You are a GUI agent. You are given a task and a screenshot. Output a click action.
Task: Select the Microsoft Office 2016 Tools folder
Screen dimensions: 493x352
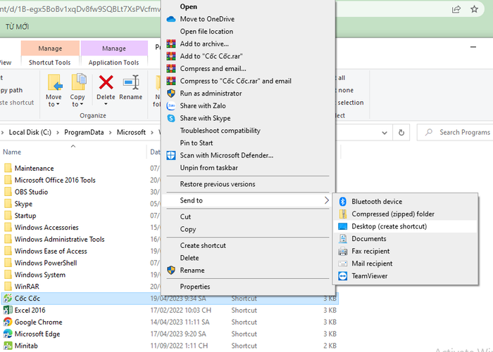coord(50,180)
